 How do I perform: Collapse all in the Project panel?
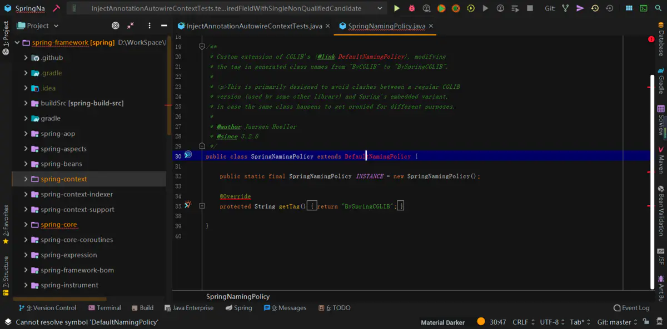130,26
